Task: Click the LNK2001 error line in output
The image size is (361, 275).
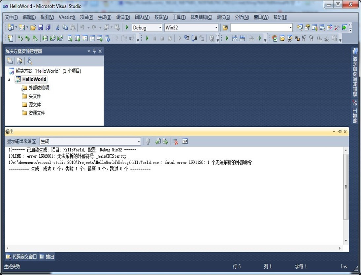Action: 67,156
